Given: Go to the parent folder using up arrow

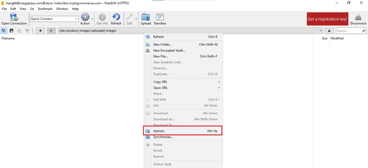Looking at the screenshot, I should point(329,31).
